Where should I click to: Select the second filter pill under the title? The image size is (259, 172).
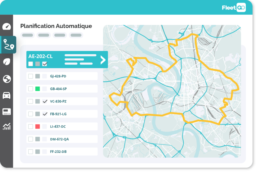click(x=44, y=35)
